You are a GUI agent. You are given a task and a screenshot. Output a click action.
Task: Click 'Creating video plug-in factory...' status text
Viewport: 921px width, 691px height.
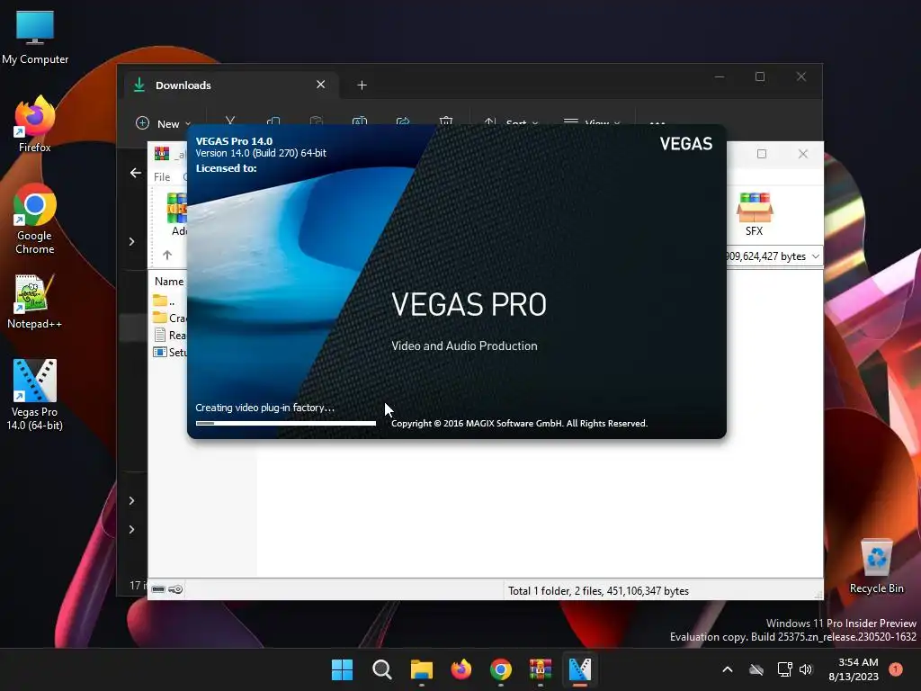point(265,408)
